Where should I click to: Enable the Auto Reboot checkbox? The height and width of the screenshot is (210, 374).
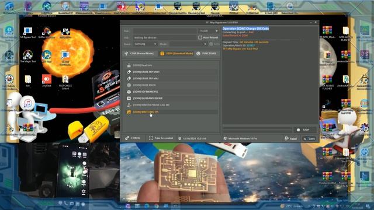[x=200, y=37]
